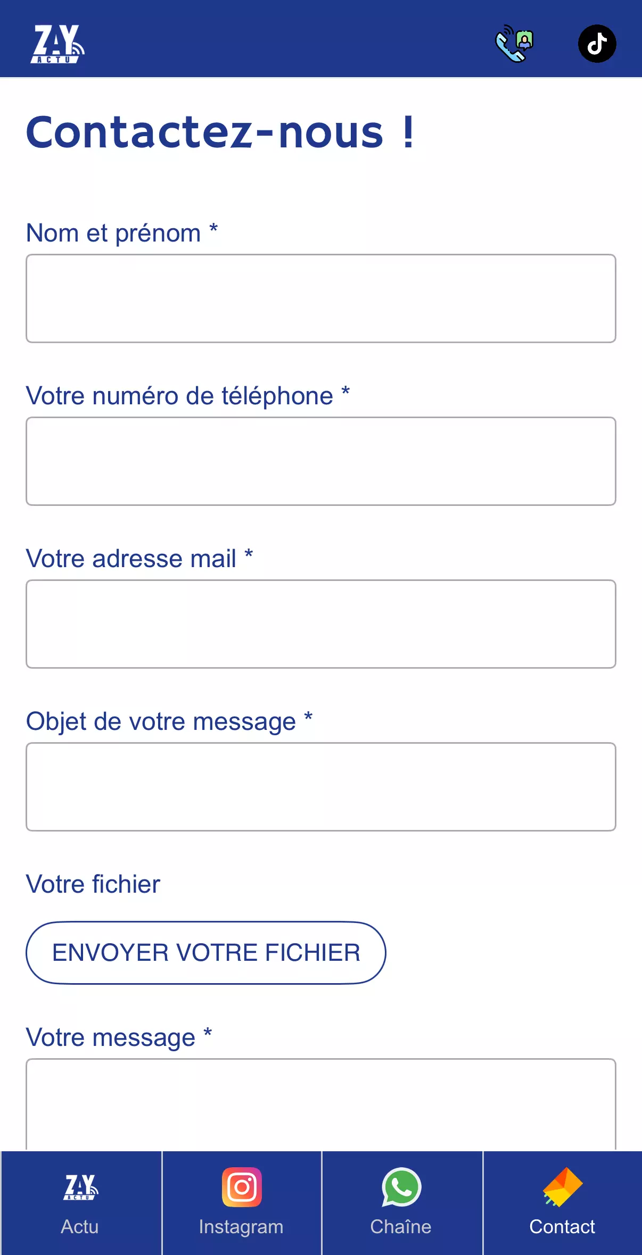This screenshot has height=1255, width=642.
Task: Tap the "Votre numéro de téléphone" label
Action: pos(179,396)
